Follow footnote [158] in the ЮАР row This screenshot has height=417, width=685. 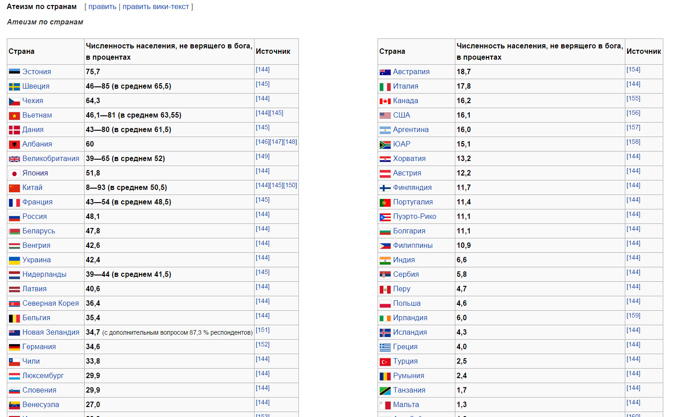click(633, 142)
